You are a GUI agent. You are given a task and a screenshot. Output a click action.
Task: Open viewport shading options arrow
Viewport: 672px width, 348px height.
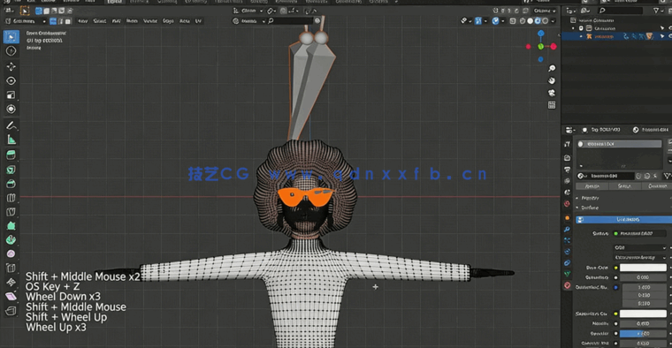[553, 21]
